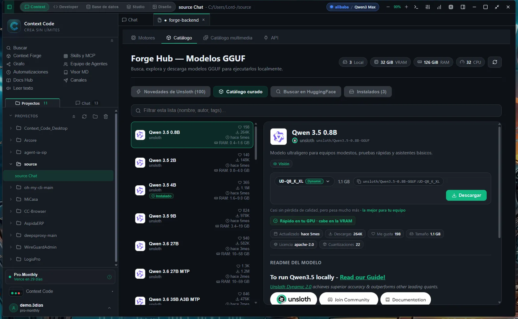The image size is (518, 319).
Task: Refresh the Forge Hub catalog
Action: tap(495, 62)
